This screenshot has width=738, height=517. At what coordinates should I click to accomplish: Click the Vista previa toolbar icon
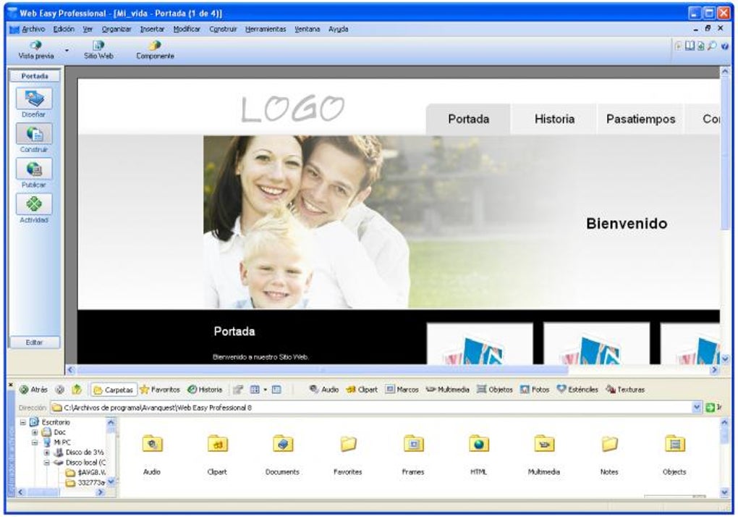tap(35, 48)
